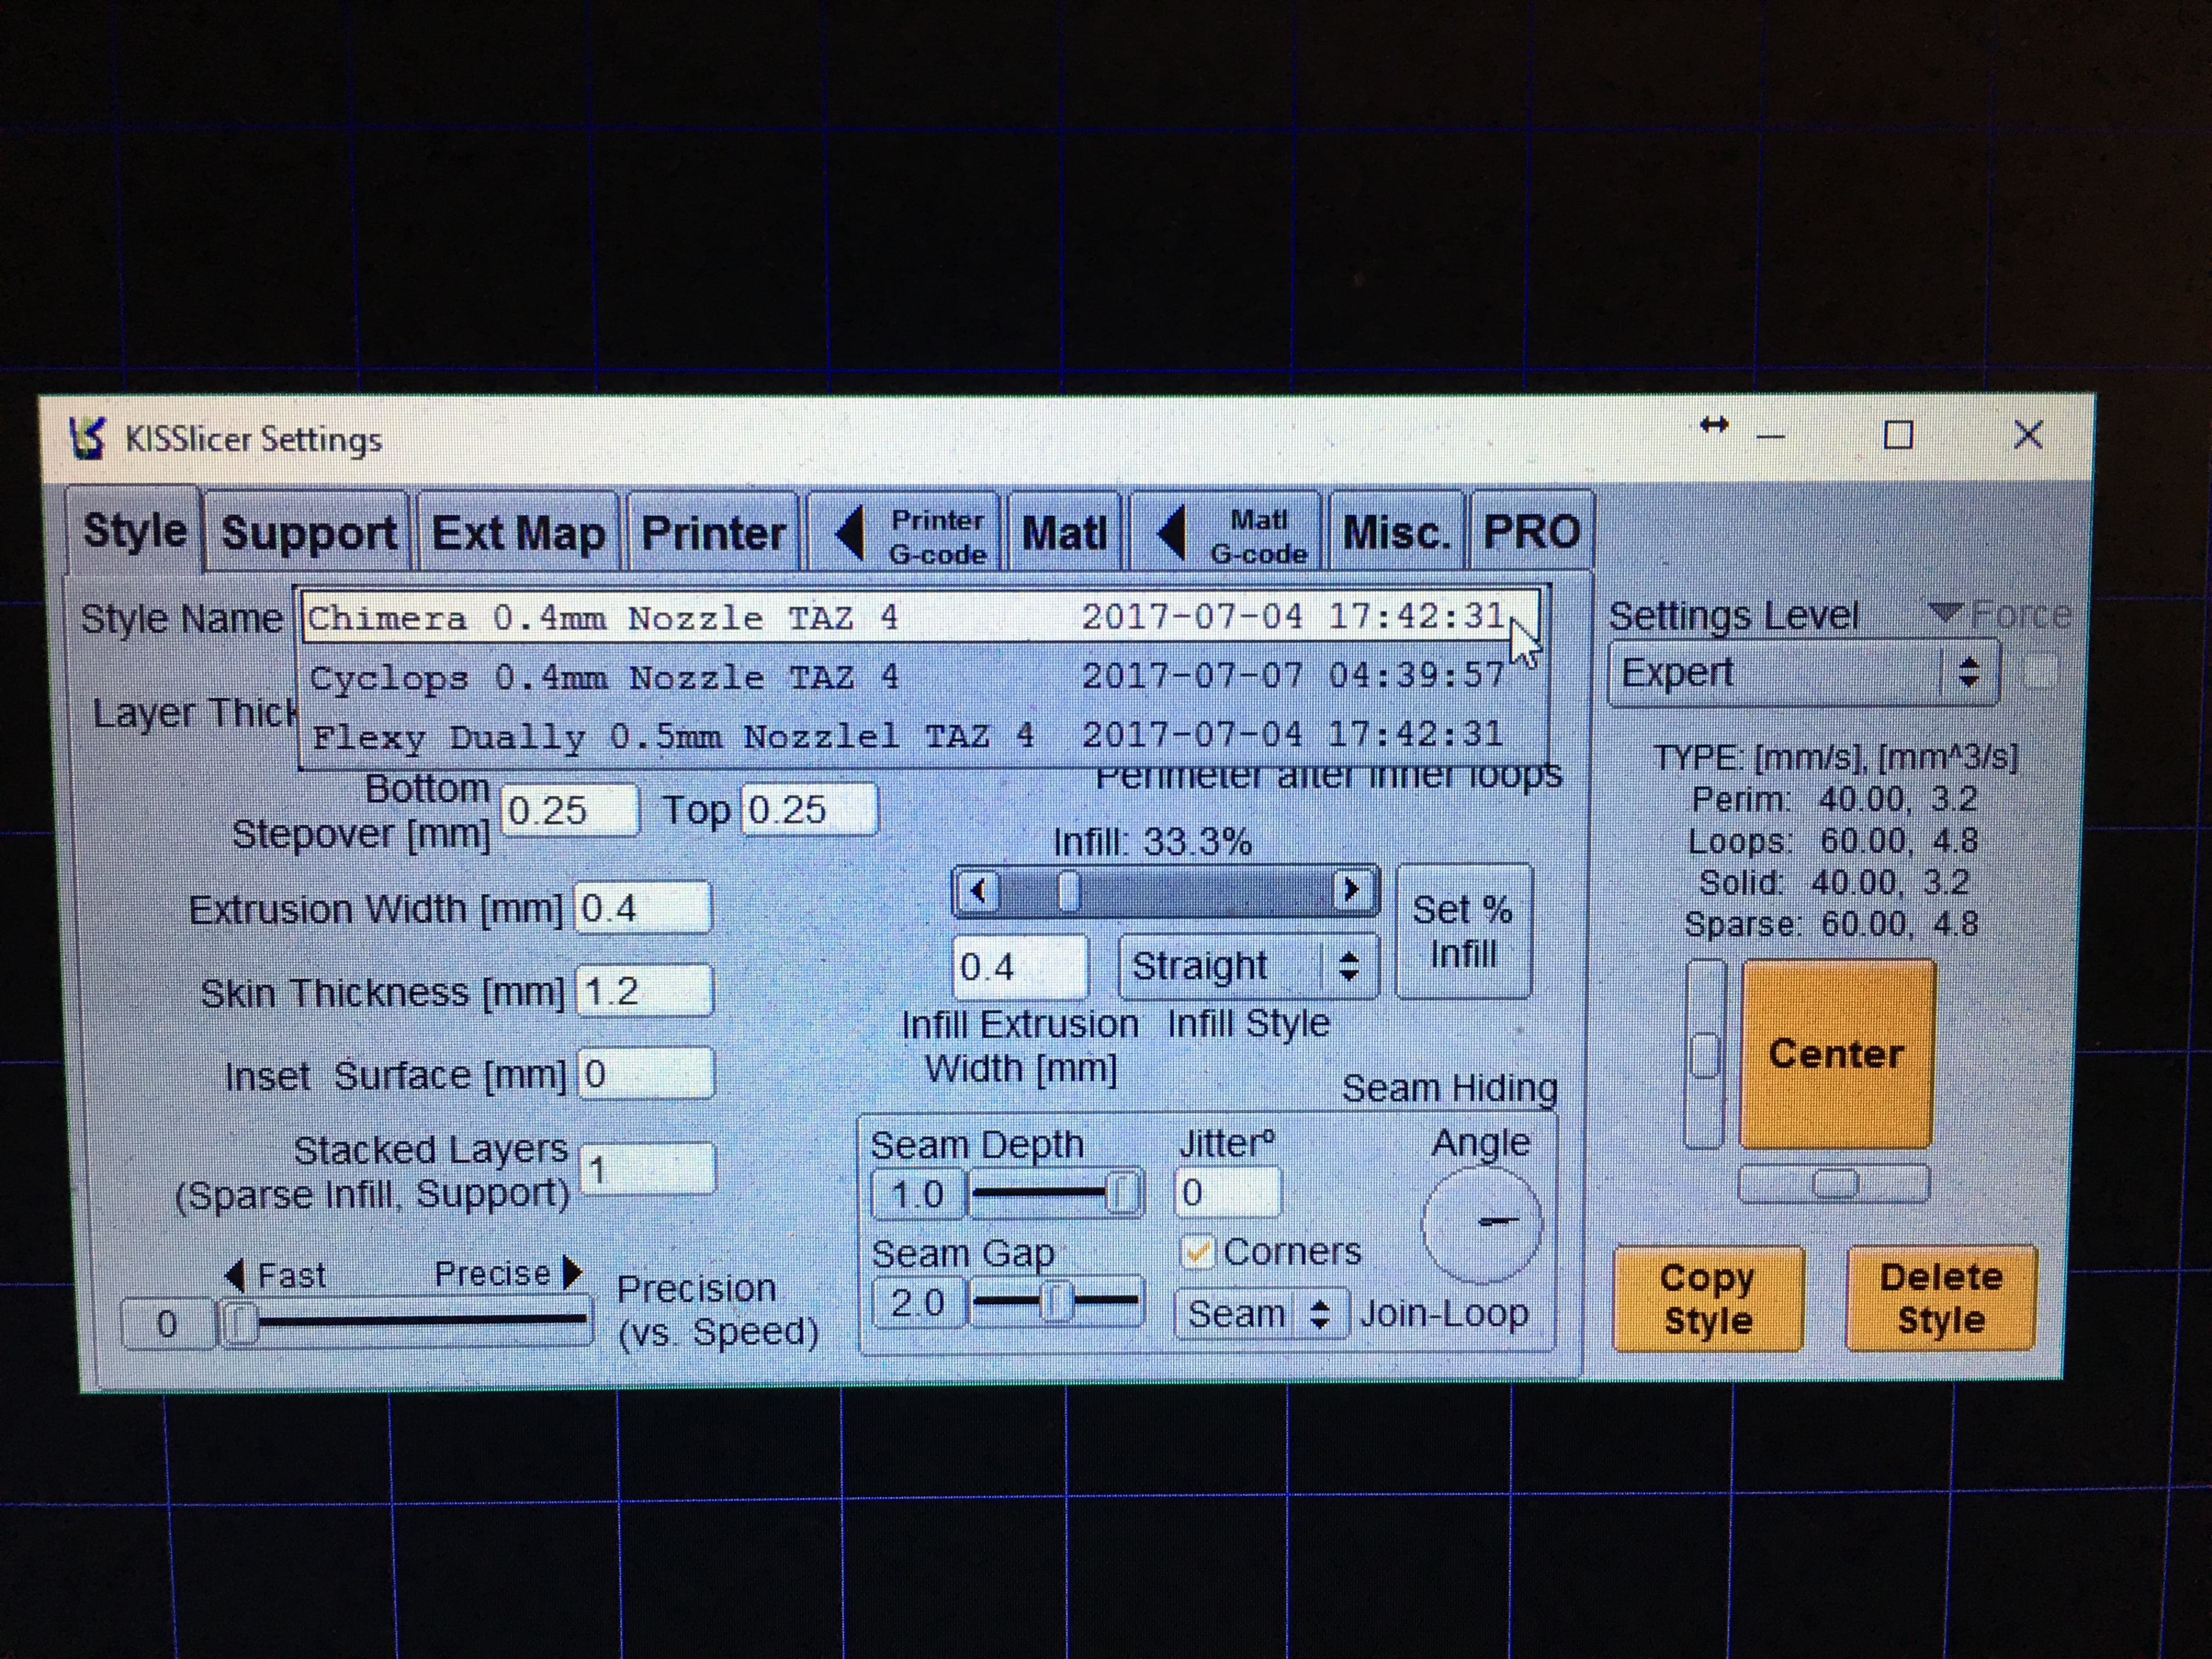Click the Set % Infill button
Viewport: 2212px width, 1659px height.
coord(1463,932)
